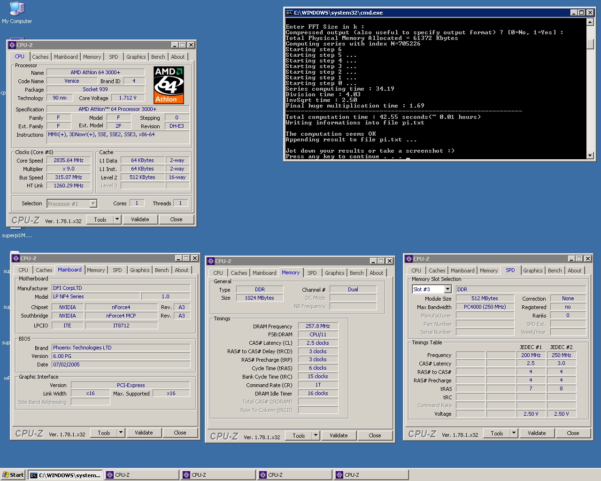Click the AMD Athlon 64 processor logo
Image resolution: width=601 pixels, height=481 pixels.
pyautogui.click(x=169, y=85)
